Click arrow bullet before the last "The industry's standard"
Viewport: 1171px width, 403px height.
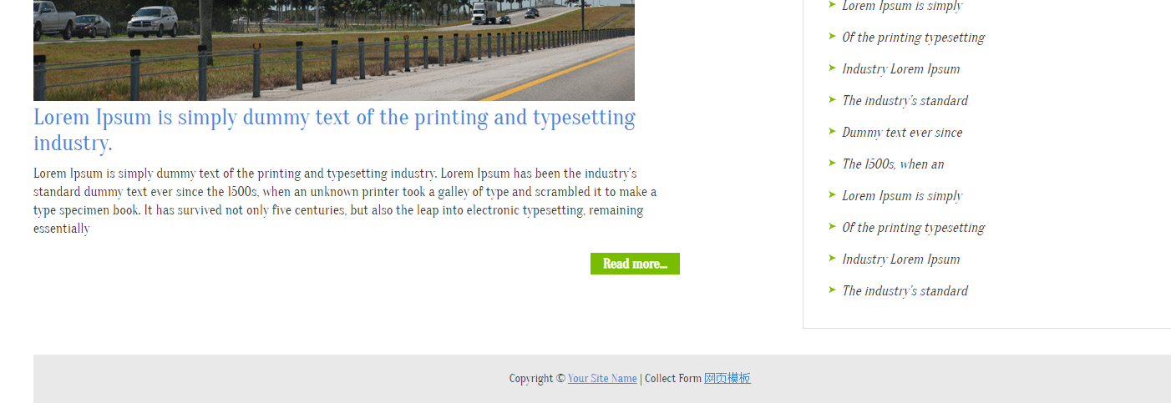click(832, 290)
